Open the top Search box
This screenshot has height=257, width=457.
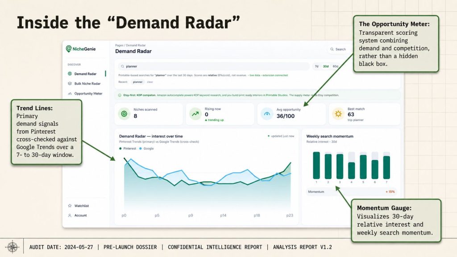338,49
